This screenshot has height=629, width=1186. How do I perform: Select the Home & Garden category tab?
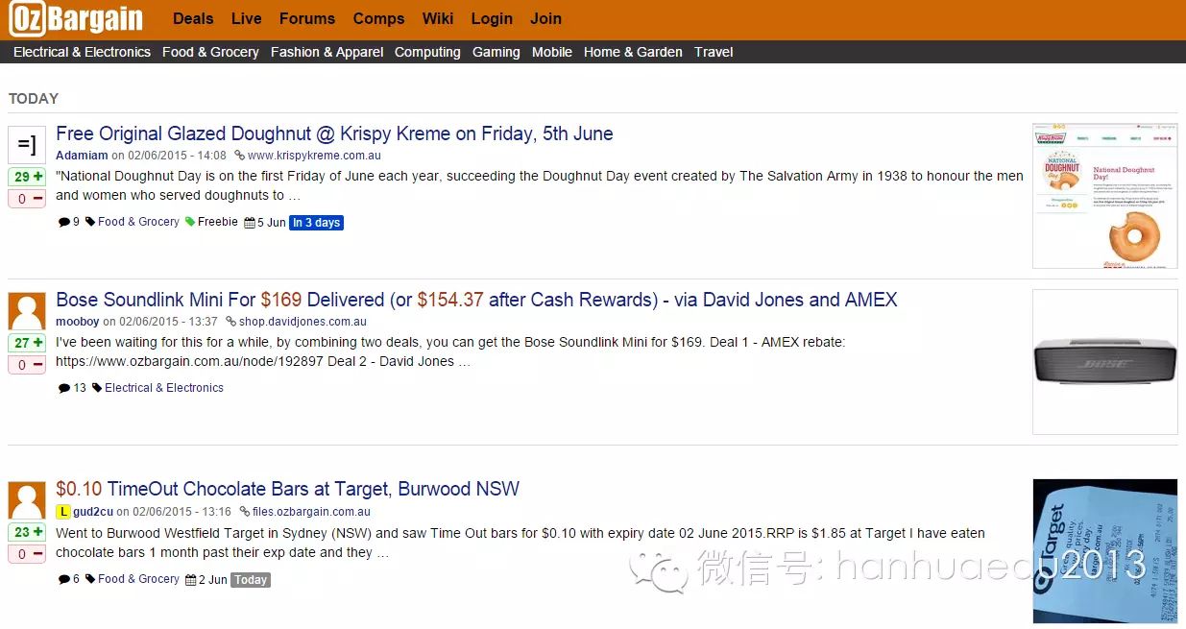click(633, 52)
